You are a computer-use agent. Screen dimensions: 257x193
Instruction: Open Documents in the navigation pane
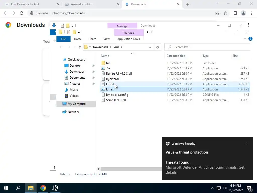point(77,78)
